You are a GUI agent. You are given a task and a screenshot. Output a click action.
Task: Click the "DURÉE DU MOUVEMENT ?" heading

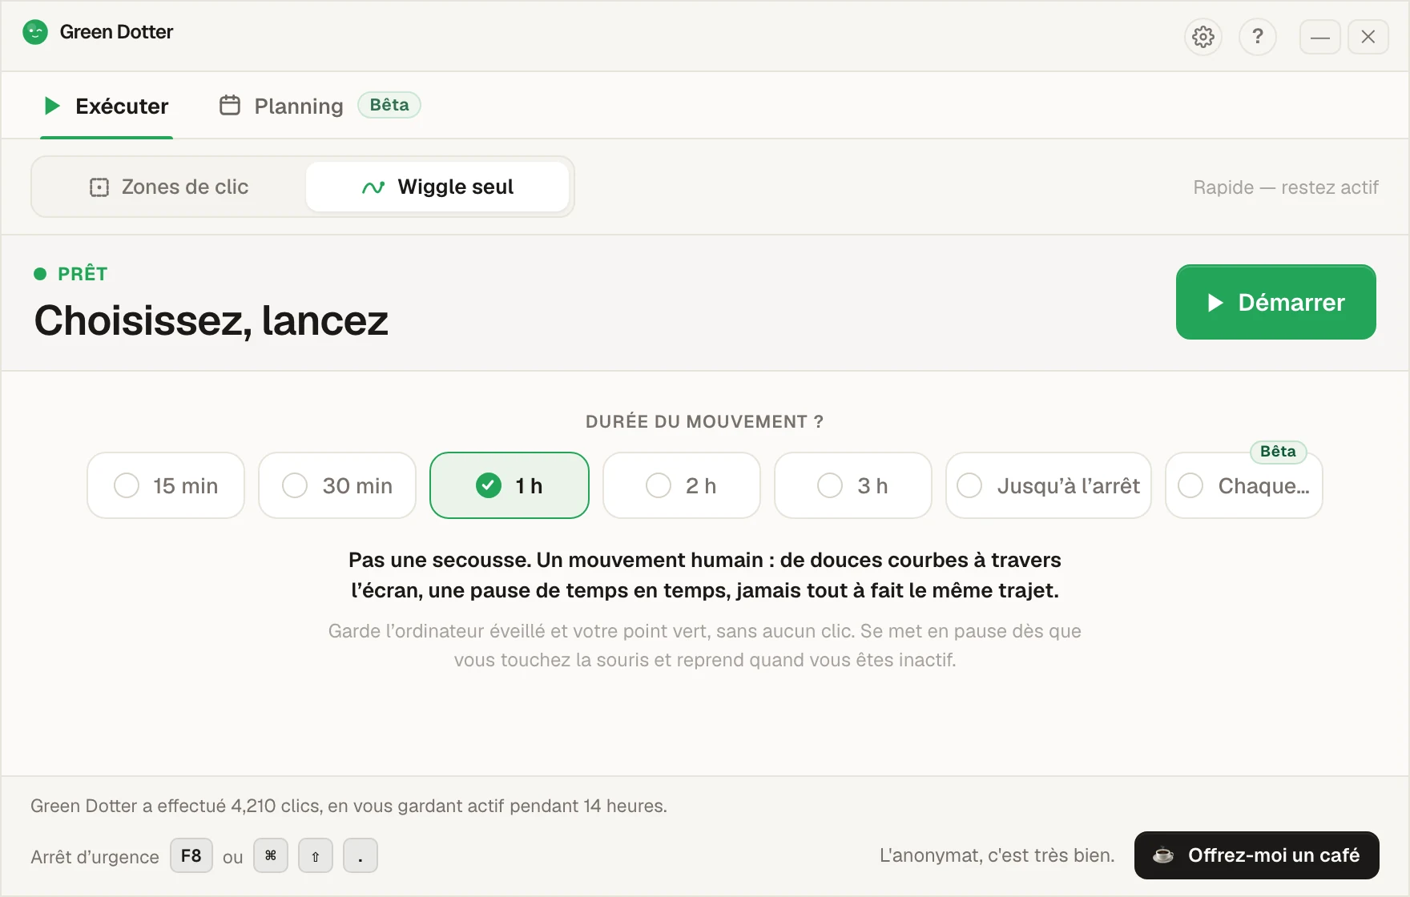[704, 422]
